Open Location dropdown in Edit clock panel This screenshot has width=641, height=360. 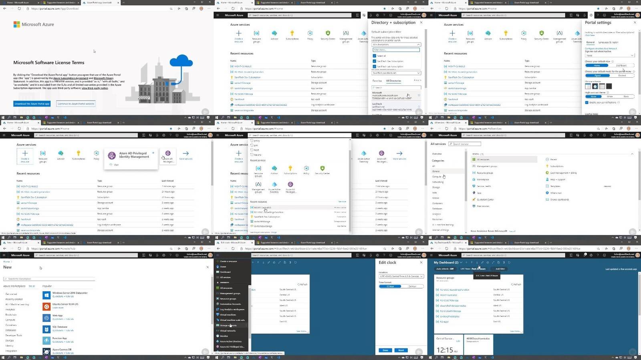pyautogui.click(x=401, y=276)
